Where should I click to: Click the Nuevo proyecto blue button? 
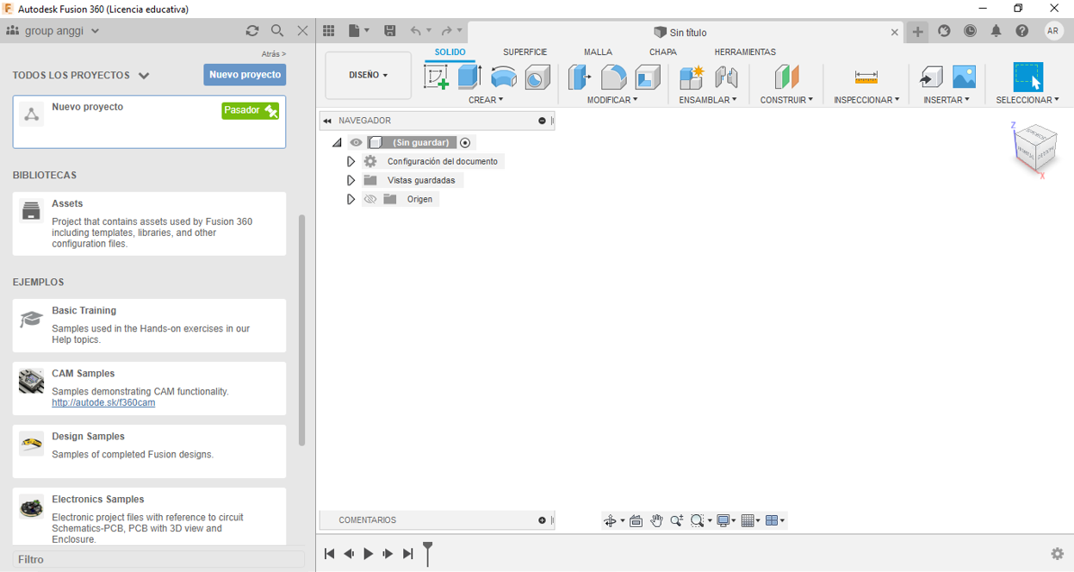245,75
